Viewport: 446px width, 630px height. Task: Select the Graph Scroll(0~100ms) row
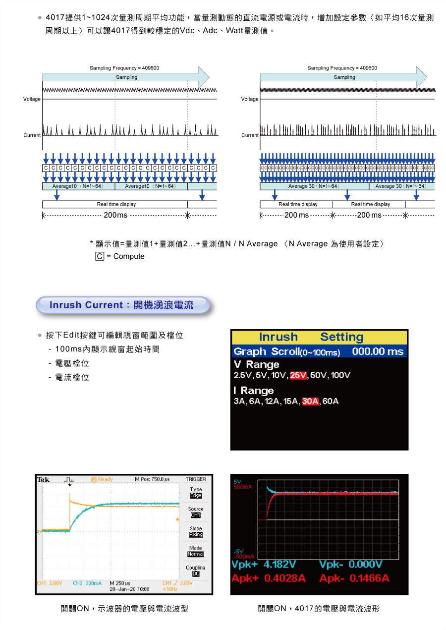(x=319, y=351)
